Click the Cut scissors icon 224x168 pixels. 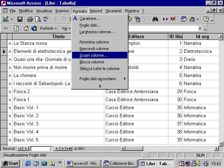(x=56, y=19)
